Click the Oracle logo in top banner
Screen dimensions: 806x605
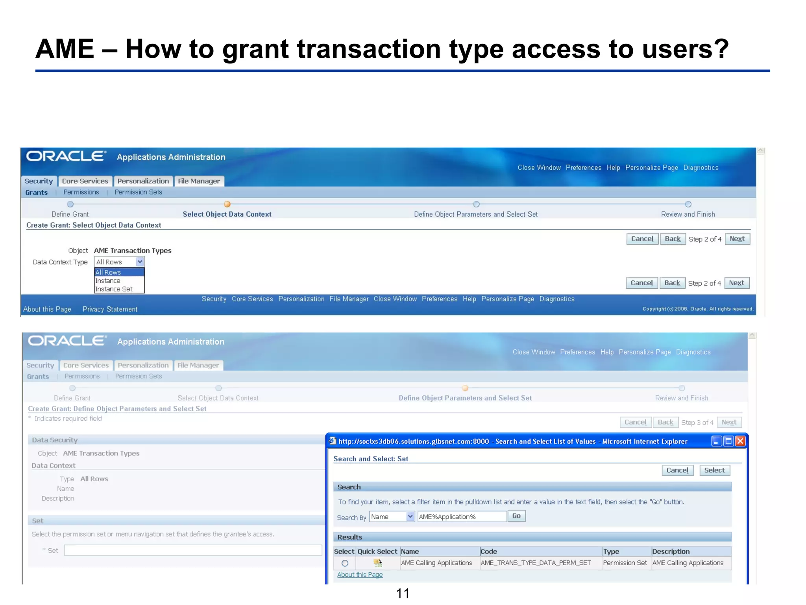coord(66,156)
